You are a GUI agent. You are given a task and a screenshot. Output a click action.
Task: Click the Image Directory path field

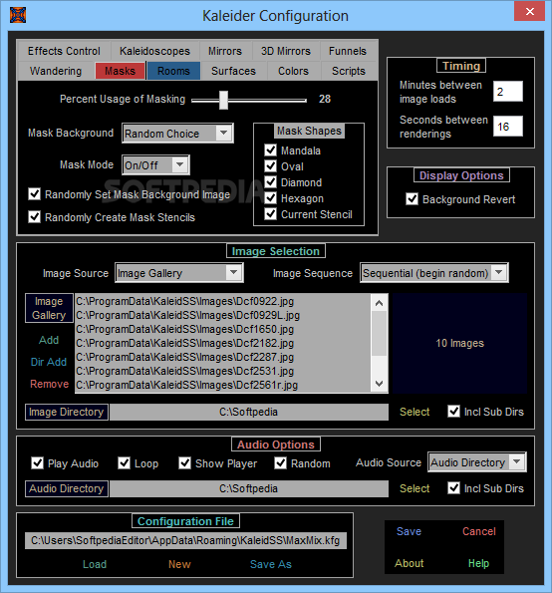249,412
